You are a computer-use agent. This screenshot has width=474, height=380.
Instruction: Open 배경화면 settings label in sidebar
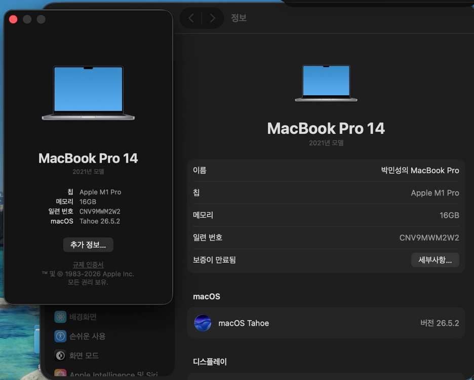tap(83, 317)
